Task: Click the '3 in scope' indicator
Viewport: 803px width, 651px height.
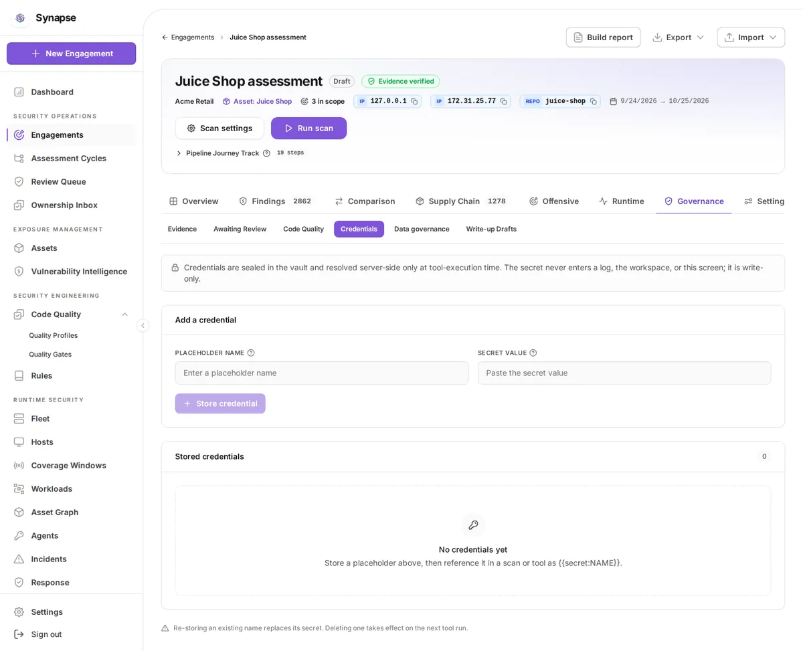Action: point(323,102)
